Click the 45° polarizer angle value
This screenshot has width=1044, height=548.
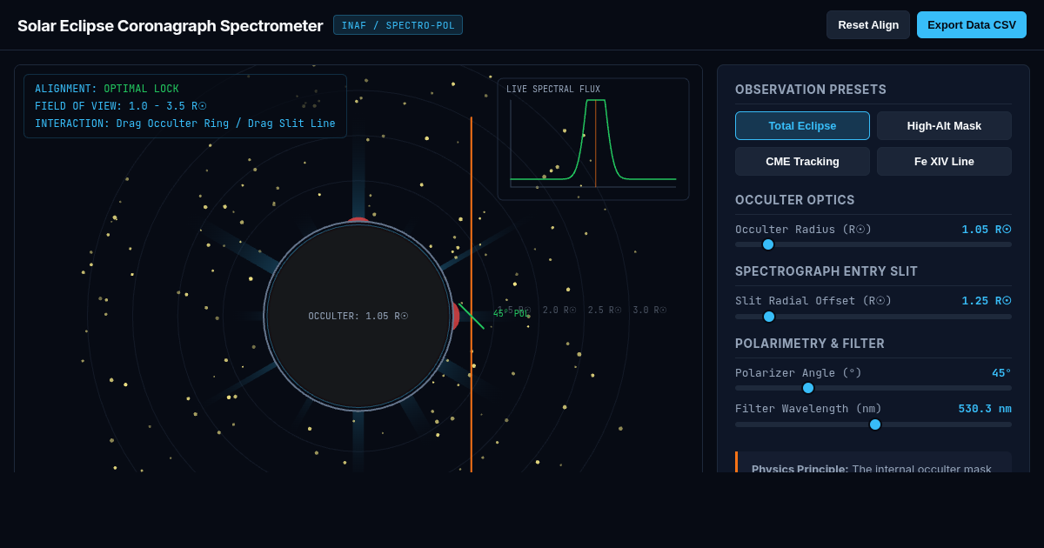pyautogui.click(x=1001, y=373)
